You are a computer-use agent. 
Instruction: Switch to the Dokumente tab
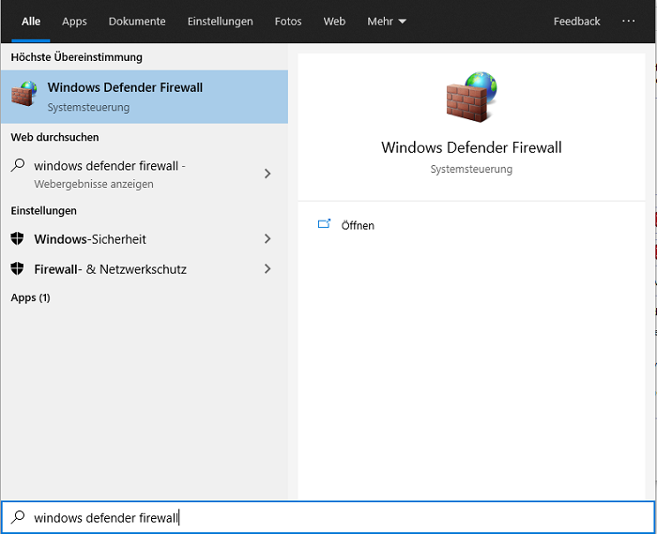[137, 22]
